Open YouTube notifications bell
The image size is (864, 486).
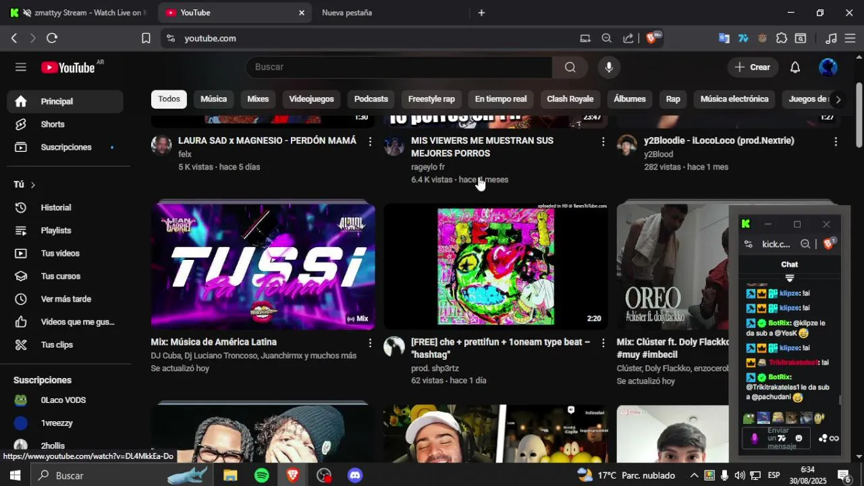[795, 67]
